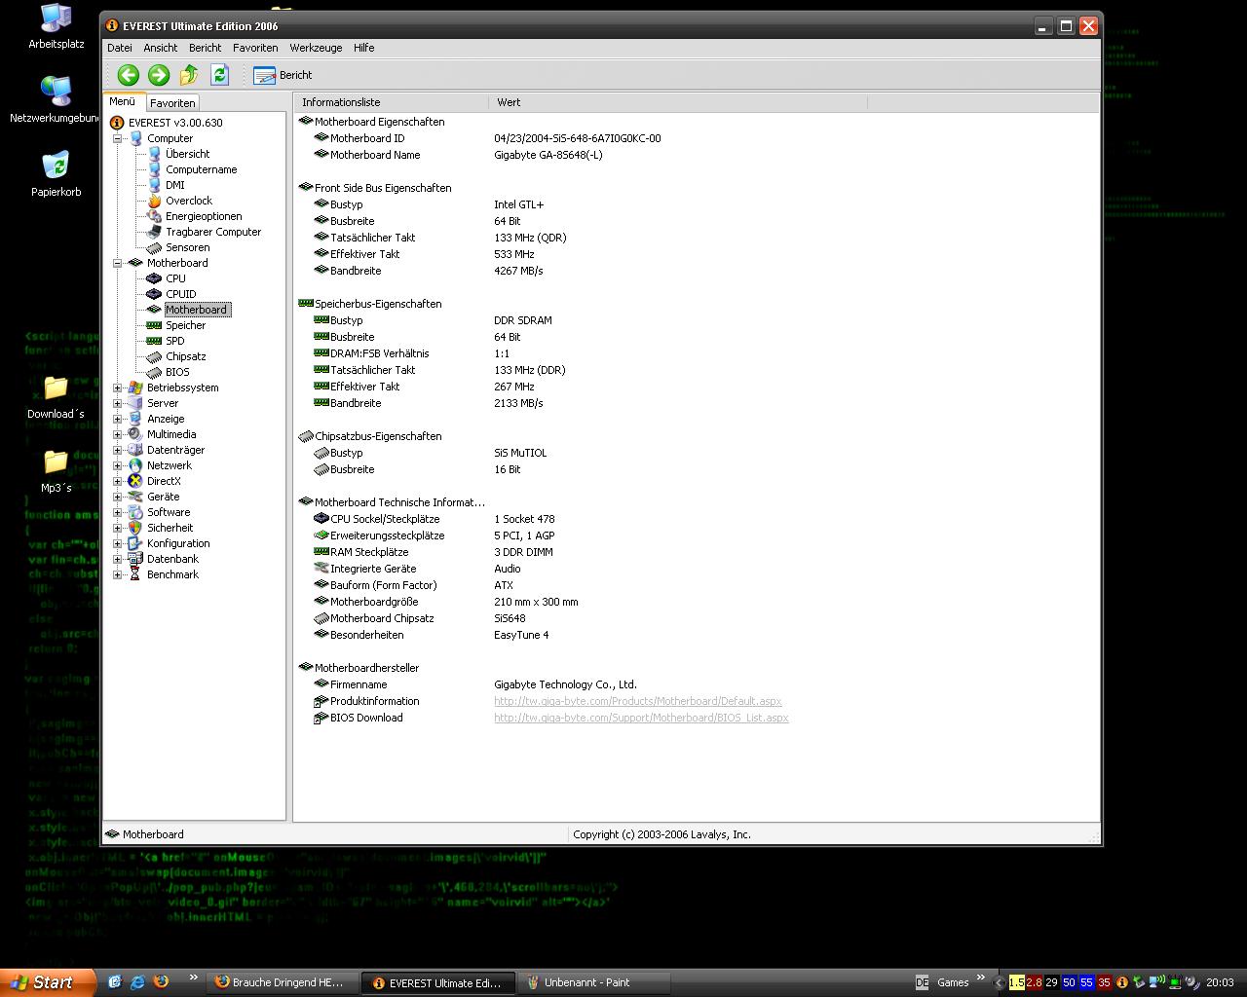This screenshot has height=997, width=1247.
Task: Expand the Multimedia tree node
Action: [x=118, y=434]
